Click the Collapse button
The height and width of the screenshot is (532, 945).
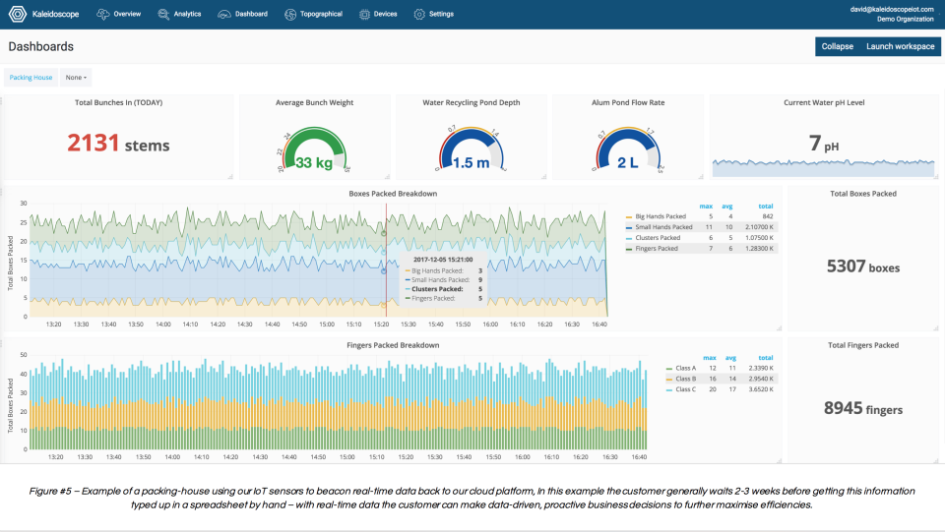pos(837,46)
